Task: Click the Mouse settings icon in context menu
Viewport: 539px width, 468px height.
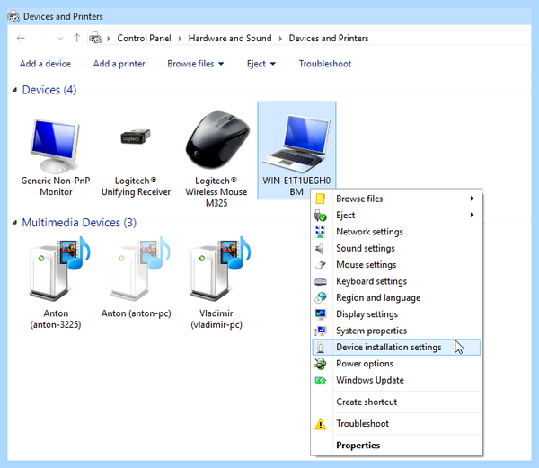Action: 321,265
